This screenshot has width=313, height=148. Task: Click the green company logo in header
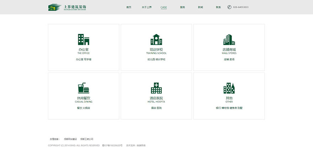(55, 7)
